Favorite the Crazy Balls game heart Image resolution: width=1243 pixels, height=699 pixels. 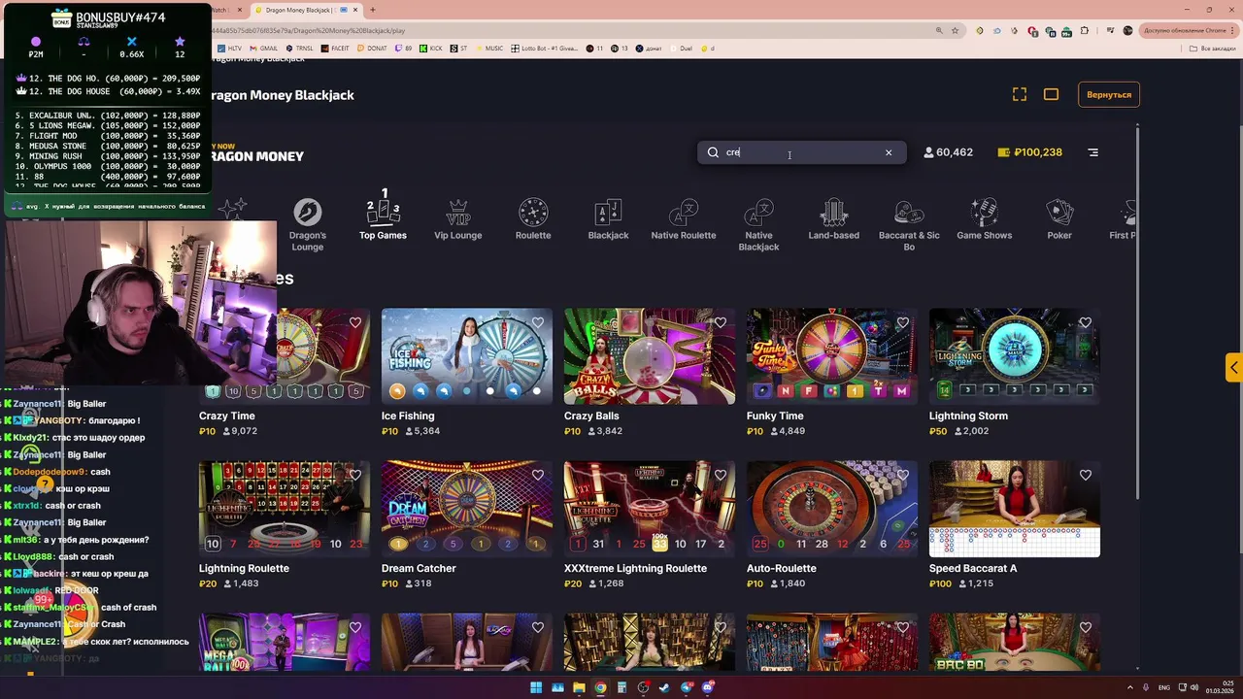(x=721, y=322)
